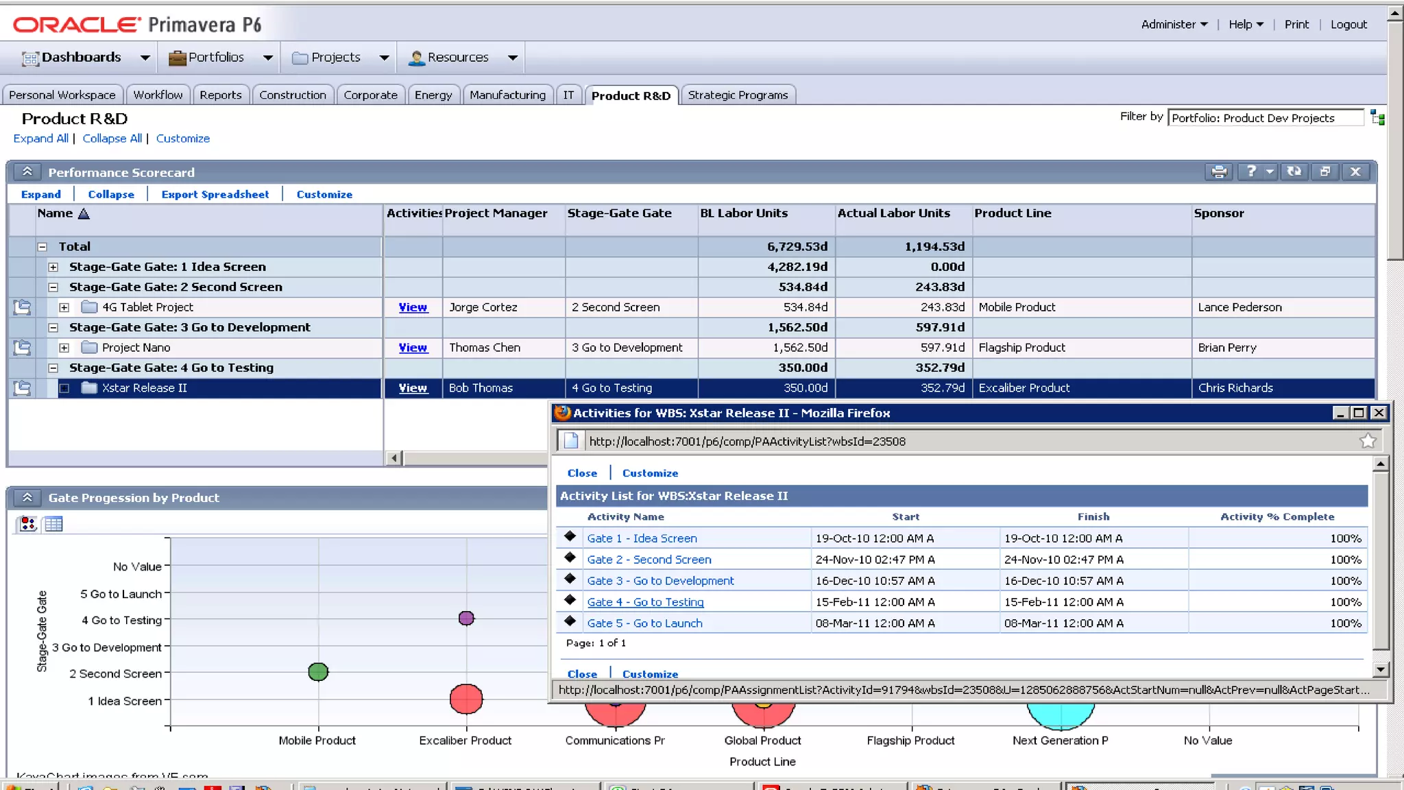Collapse the Gate Progession by Product panel chevron

(x=27, y=497)
